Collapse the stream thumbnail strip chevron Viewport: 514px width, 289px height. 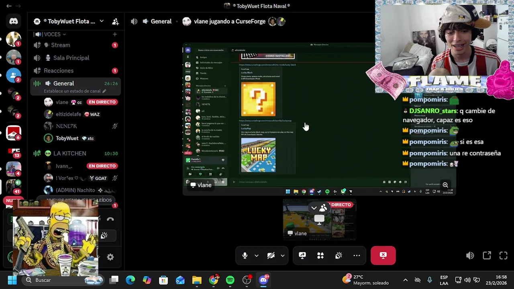pos(314,208)
